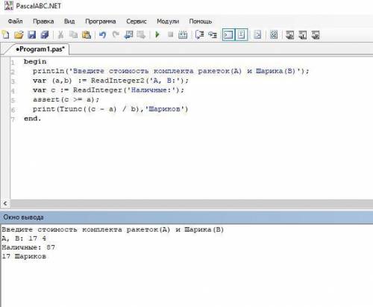Click the left arrow of horizontal scrollbar
The height and width of the screenshot is (307, 373).
(5, 203)
